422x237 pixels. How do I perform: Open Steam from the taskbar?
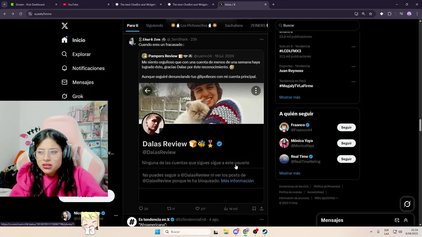pyautogui.click(x=265, y=232)
